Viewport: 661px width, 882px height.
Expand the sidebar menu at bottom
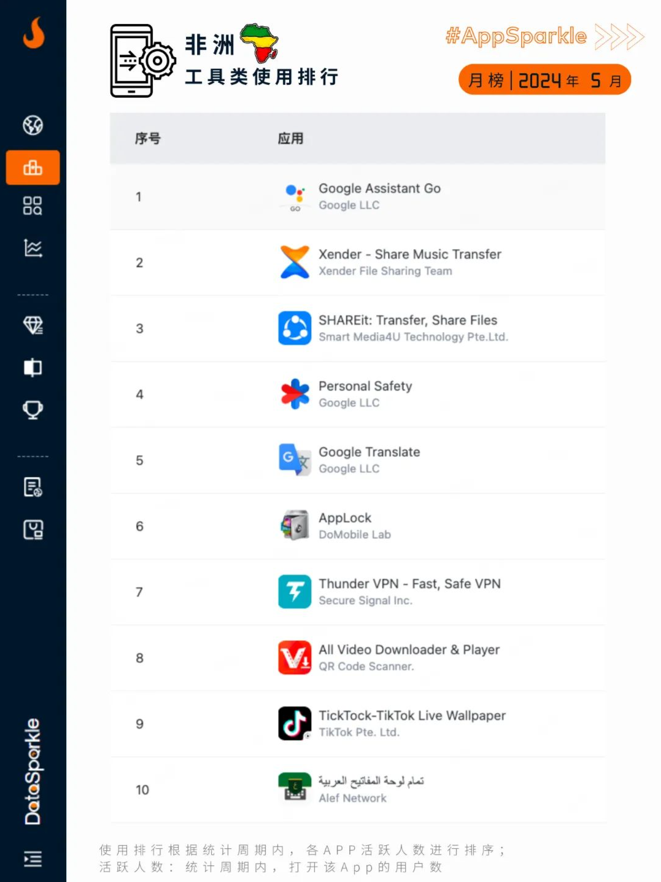(33, 859)
